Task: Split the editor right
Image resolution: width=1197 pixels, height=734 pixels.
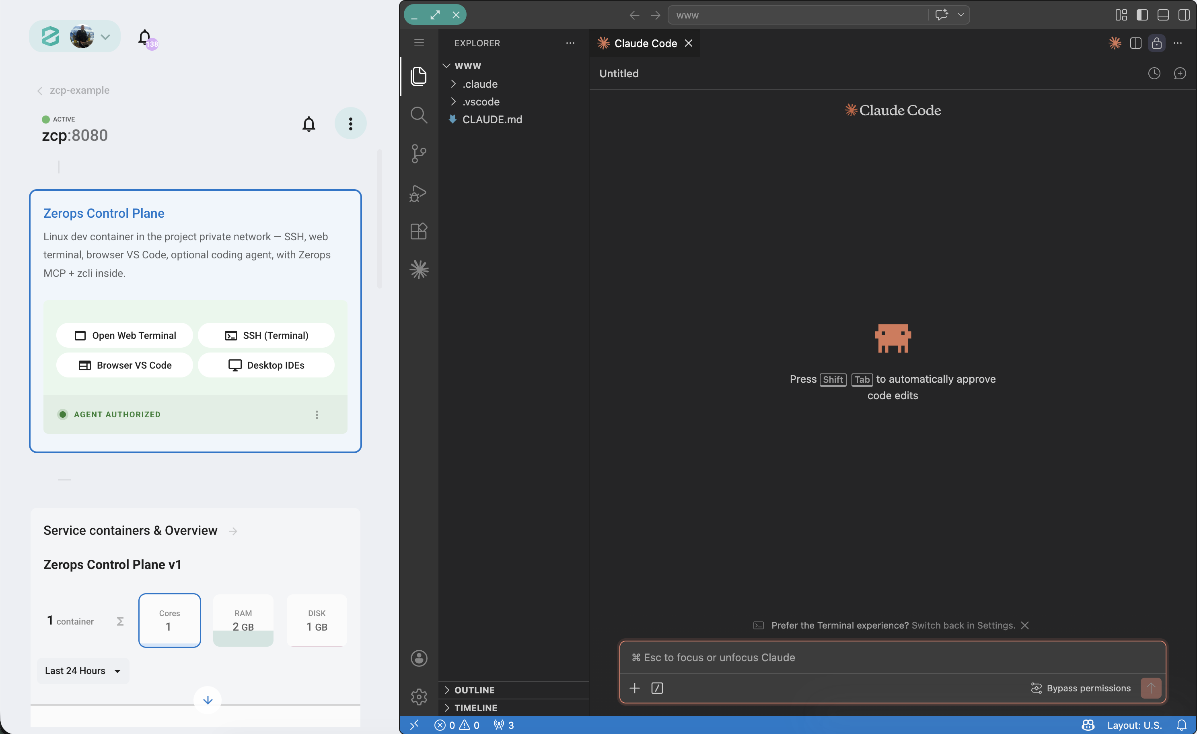Action: pyautogui.click(x=1135, y=43)
